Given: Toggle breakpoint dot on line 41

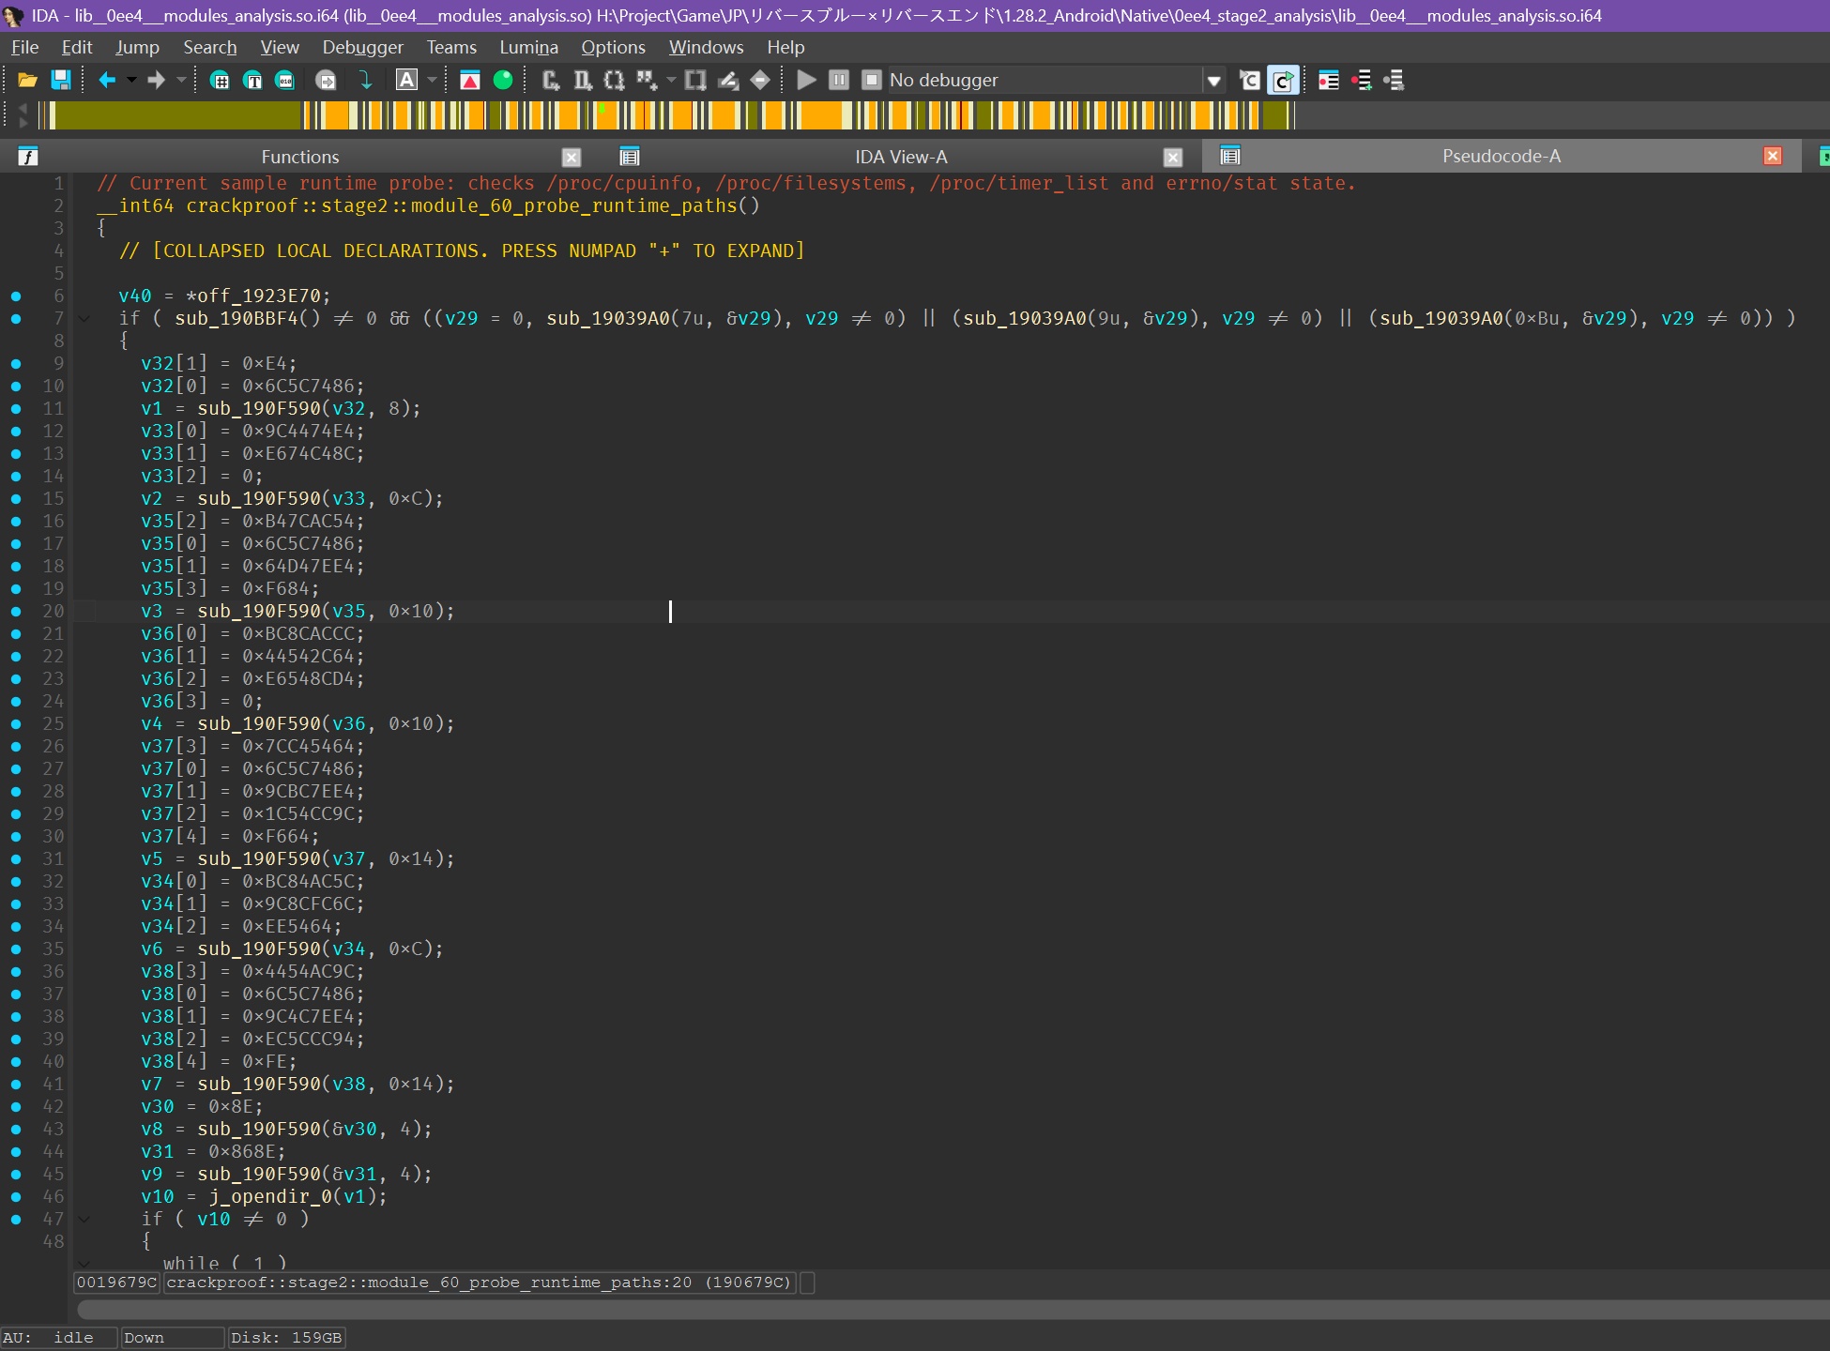Looking at the screenshot, I should tap(16, 1085).
